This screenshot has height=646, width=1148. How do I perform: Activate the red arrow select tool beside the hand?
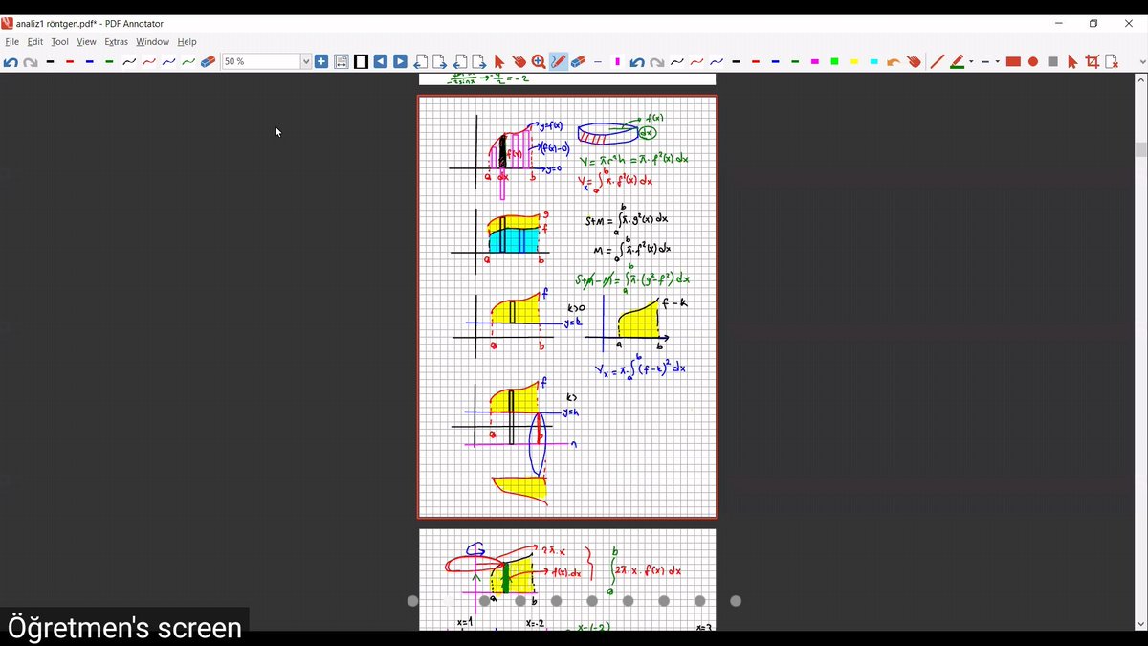[x=498, y=62]
